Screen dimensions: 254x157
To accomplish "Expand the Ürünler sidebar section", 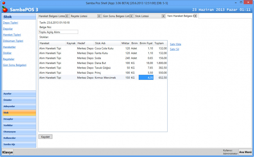I will 18,100.
